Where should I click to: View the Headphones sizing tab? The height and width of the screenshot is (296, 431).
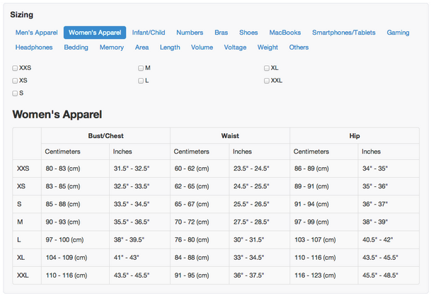(34, 47)
